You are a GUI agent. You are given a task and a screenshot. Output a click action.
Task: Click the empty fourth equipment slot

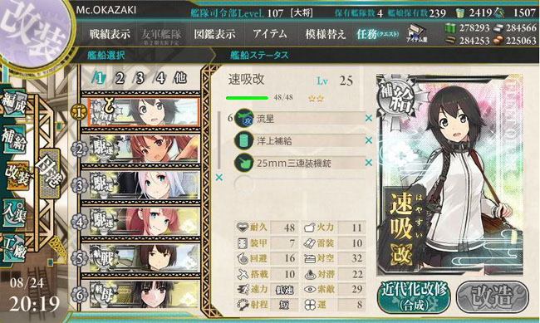[x=300, y=184]
